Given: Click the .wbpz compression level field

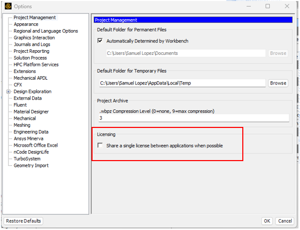Looking at the screenshot, I should pos(194,118).
